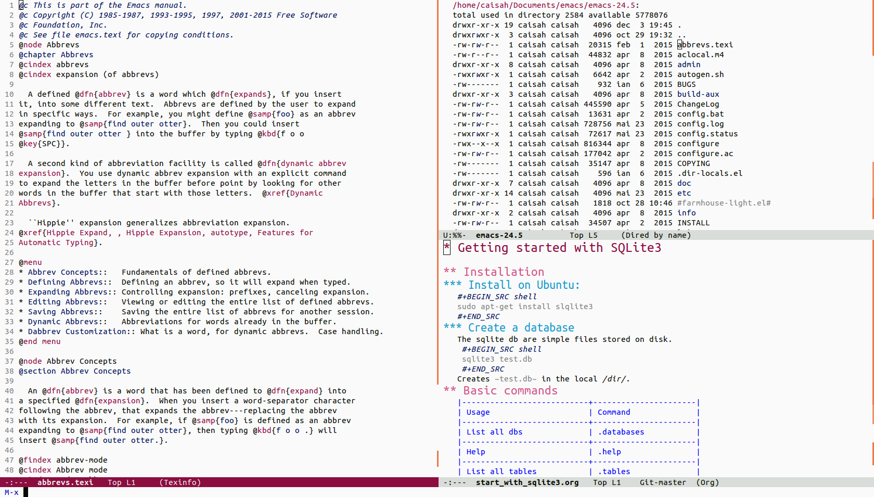
Task: Click the 'List all dbs' table cell
Action: 494,432
